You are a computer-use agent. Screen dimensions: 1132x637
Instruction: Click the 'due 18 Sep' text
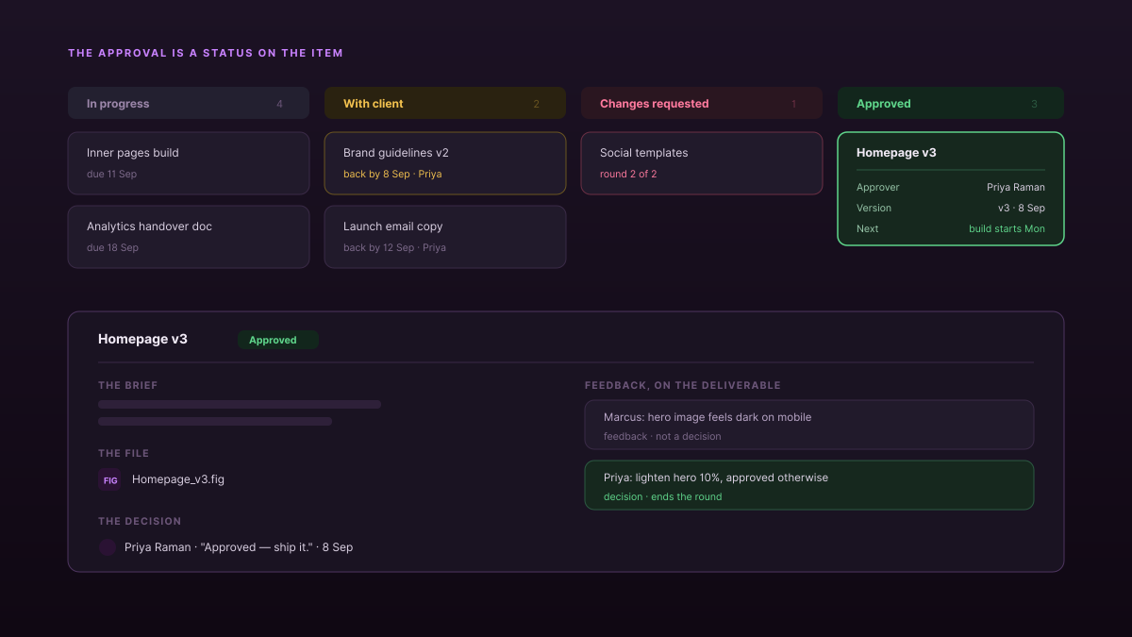pos(112,247)
